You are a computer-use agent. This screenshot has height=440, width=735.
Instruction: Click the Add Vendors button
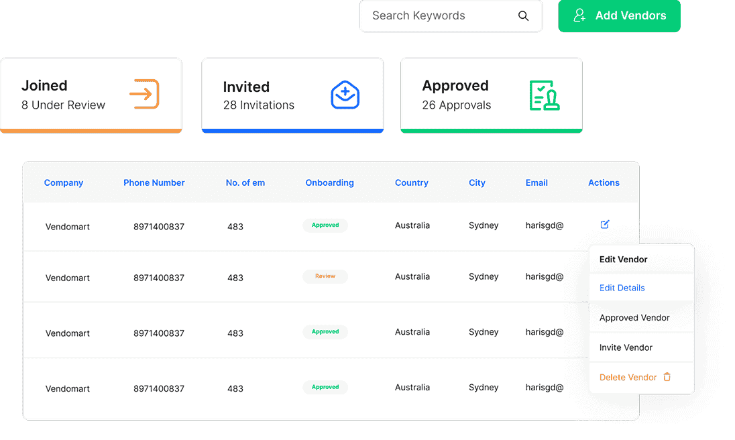click(619, 16)
